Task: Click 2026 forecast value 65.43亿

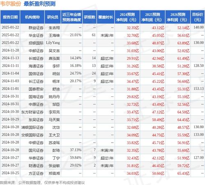Action: tap(183, 173)
